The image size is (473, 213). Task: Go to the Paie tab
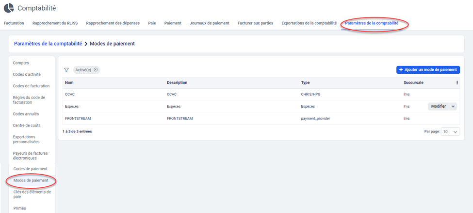tap(152, 23)
